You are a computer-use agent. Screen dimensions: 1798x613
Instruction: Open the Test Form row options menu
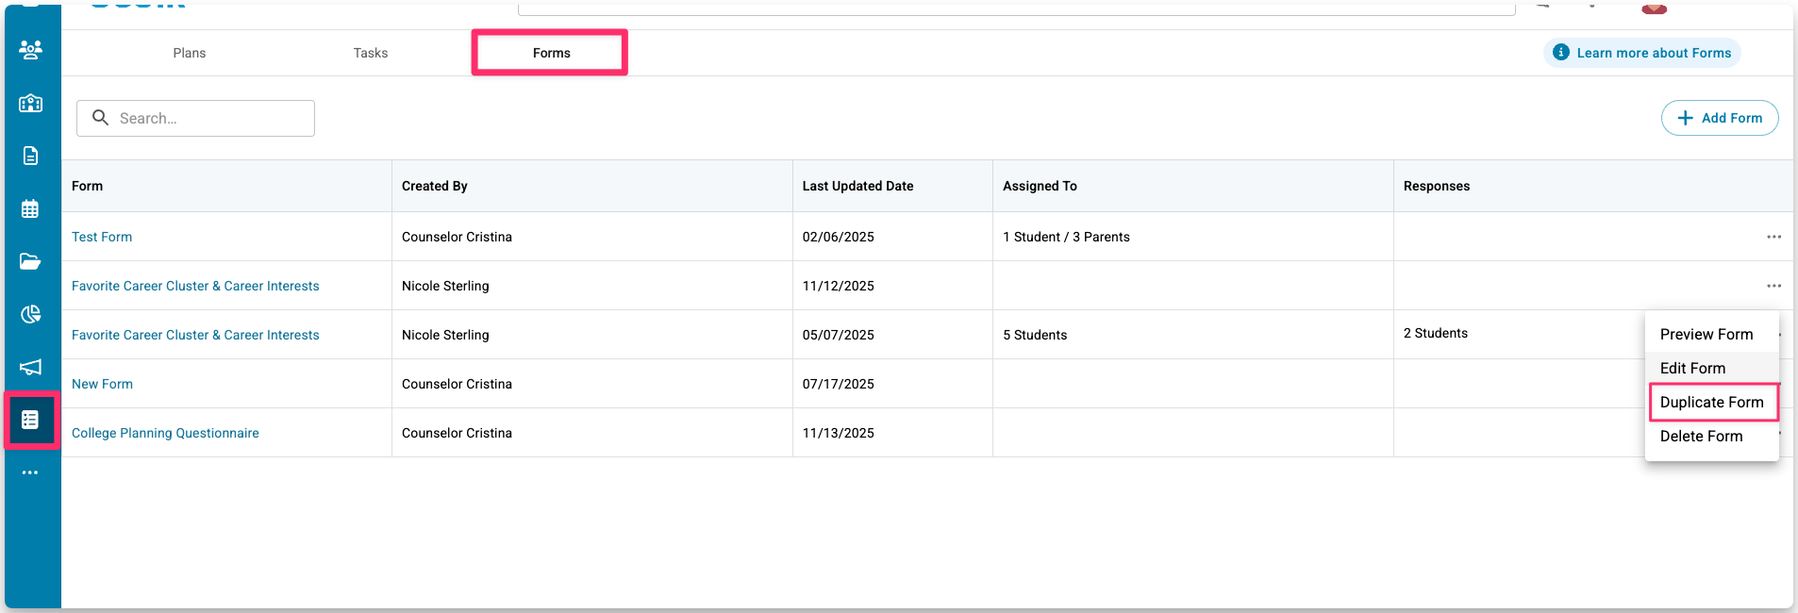pyautogui.click(x=1773, y=237)
